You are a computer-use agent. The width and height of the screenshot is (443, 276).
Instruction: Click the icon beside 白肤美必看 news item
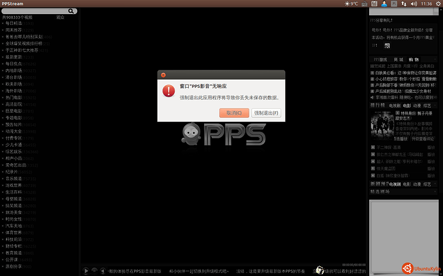pos(372,73)
